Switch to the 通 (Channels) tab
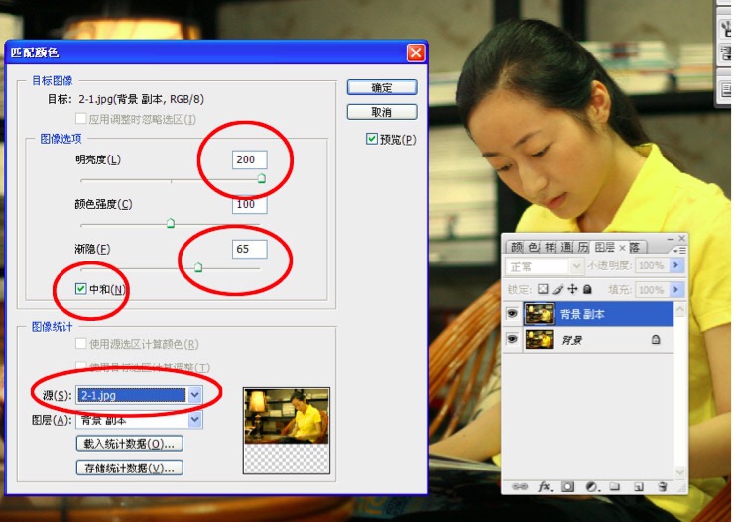The image size is (734, 522). tap(566, 247)
